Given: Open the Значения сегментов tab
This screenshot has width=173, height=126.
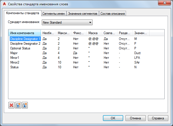Looking at the screenshot, I should coord(83,14).
